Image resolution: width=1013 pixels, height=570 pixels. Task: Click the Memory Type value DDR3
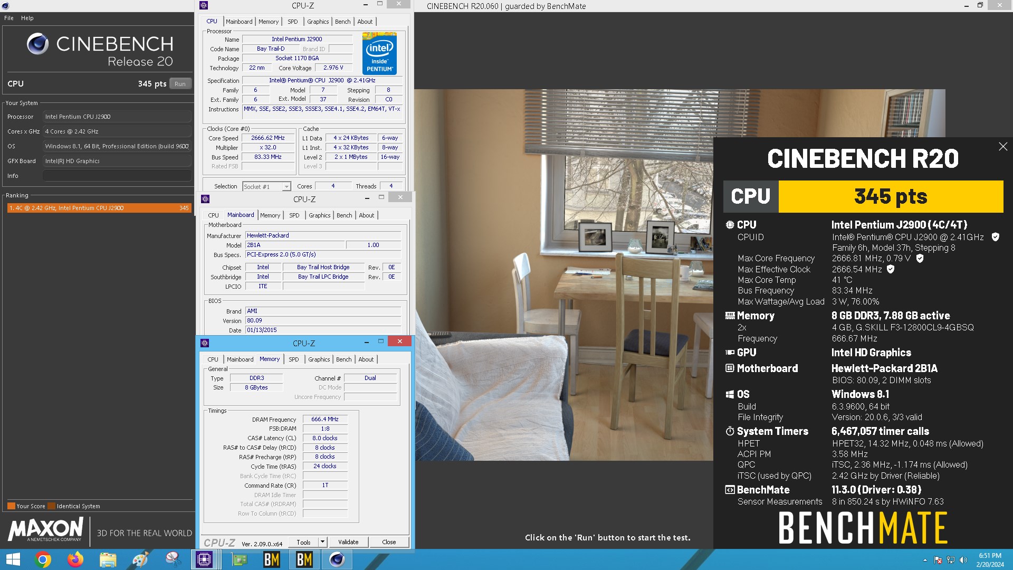click(256, 378)
